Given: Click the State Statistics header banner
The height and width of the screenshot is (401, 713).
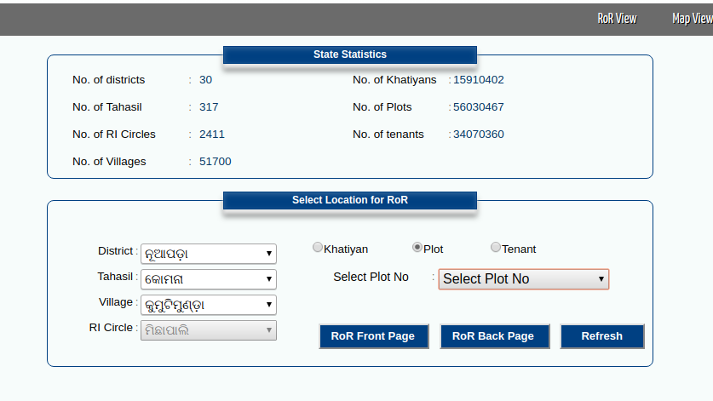Looking at the screenshot, I should 350,54.
